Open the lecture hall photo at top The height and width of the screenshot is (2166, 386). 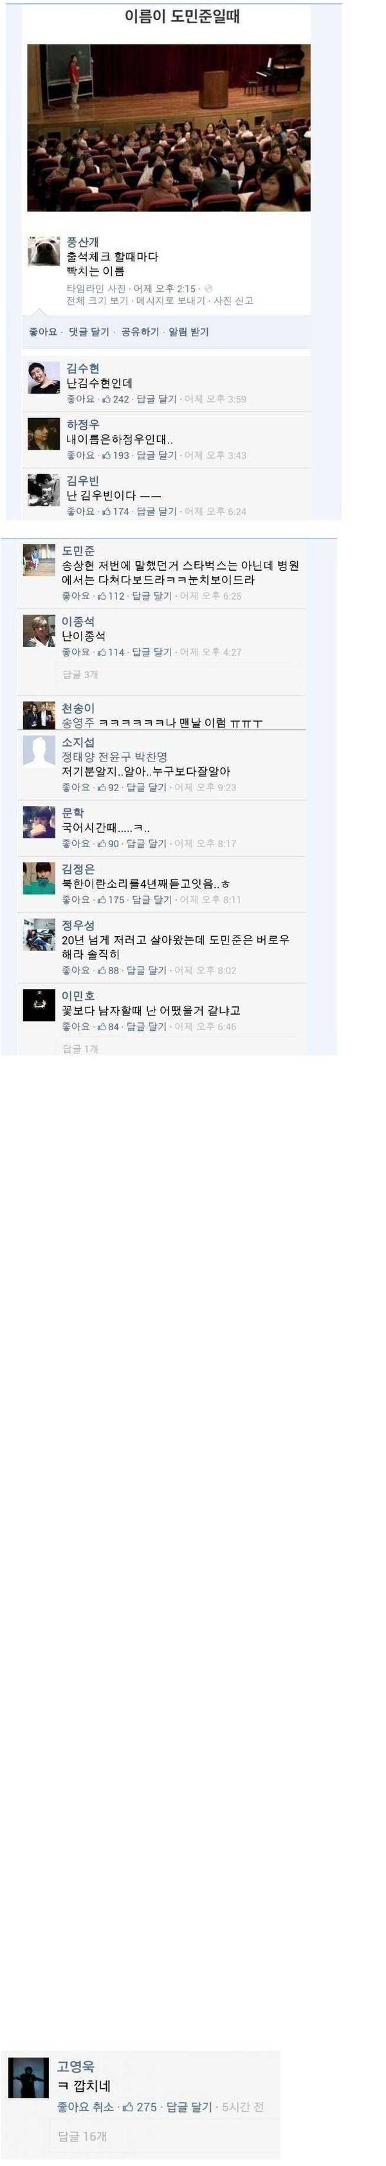[x=169, y=127]
